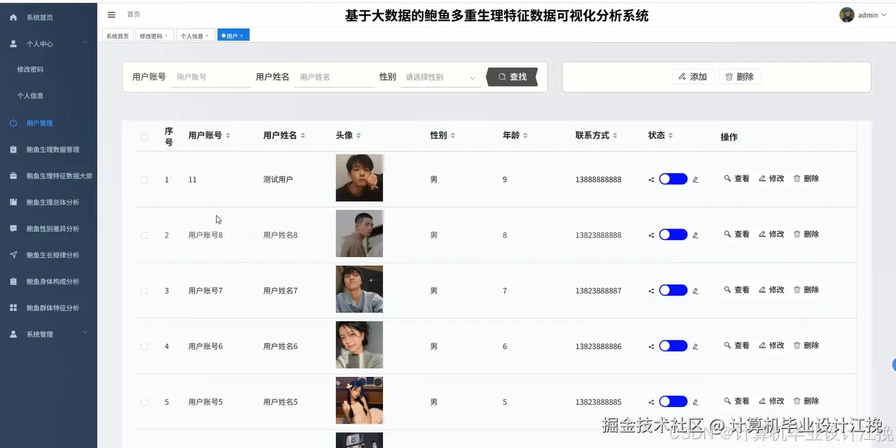Click the avatar thumbnail in the 测试用户 row
The height and width of the screenshot is (448, 896).
[x=359, y=178]
